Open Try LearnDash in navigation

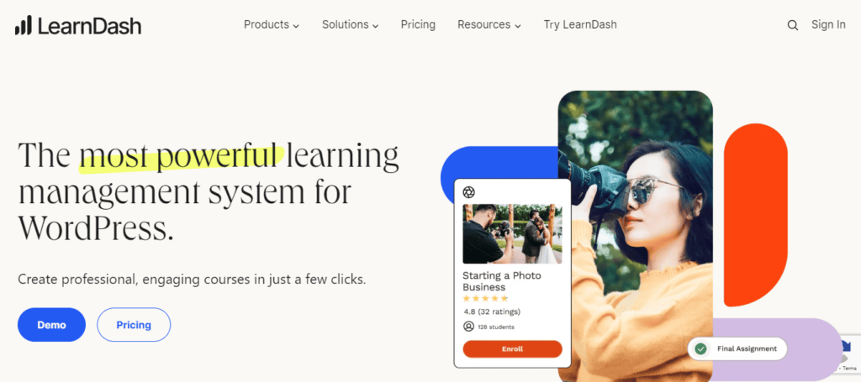[580, 24]
